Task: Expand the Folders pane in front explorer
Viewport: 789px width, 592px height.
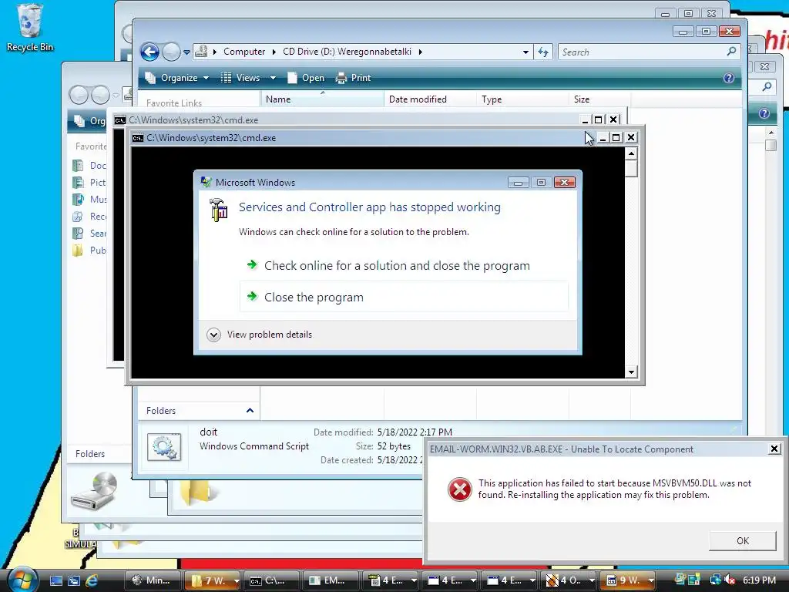Action: (200, 411)
